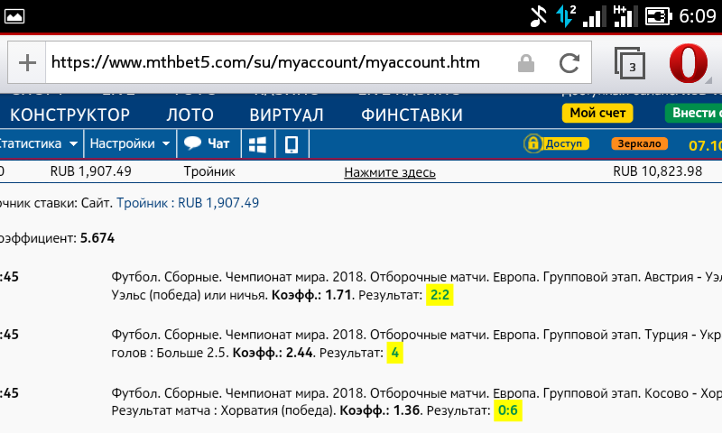
Task: Open new tab with plus icon
Action: (x=28, y=62)
